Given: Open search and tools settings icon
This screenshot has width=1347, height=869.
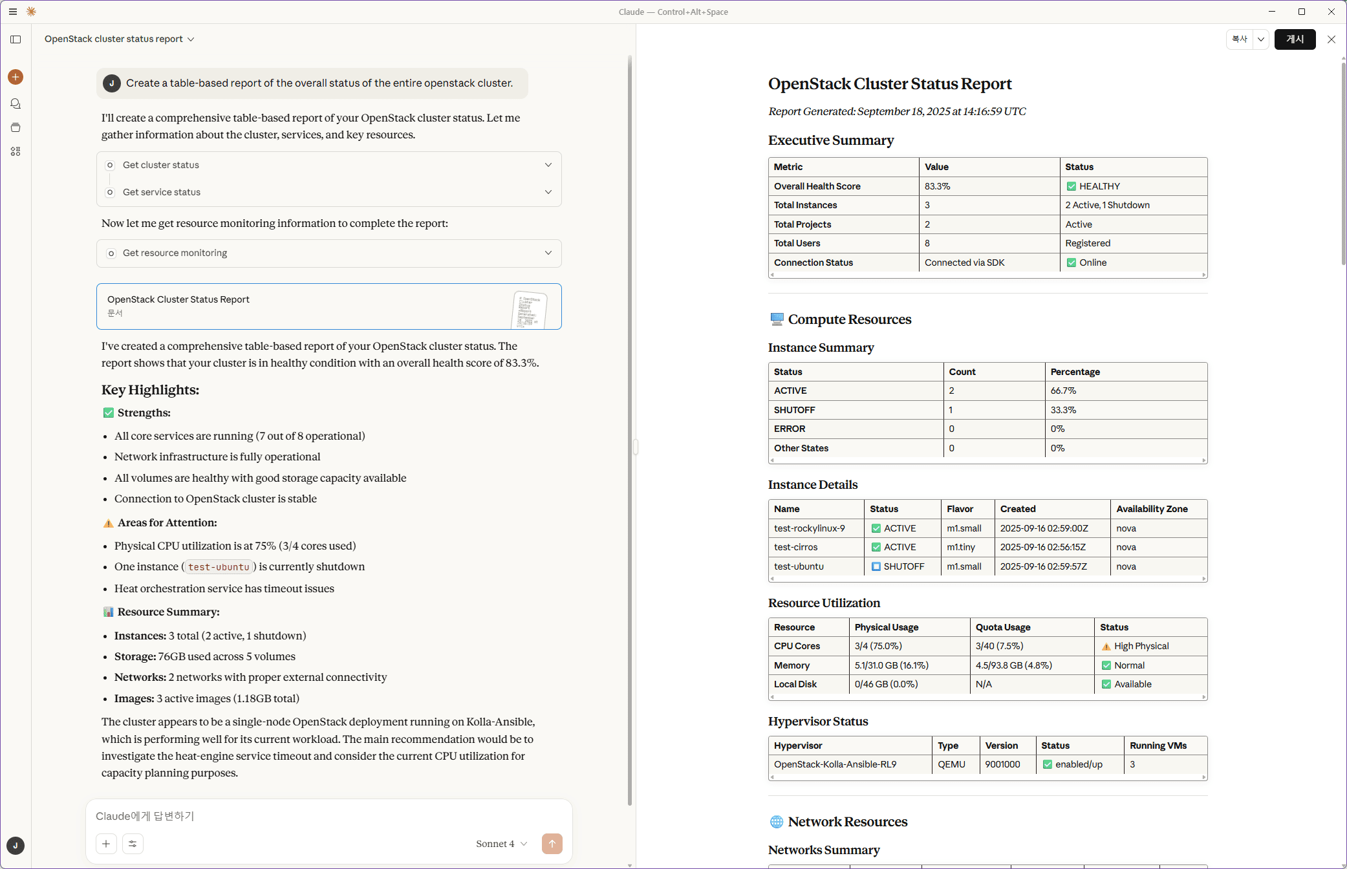Looking at the screenshot, I should coord(133,844).
